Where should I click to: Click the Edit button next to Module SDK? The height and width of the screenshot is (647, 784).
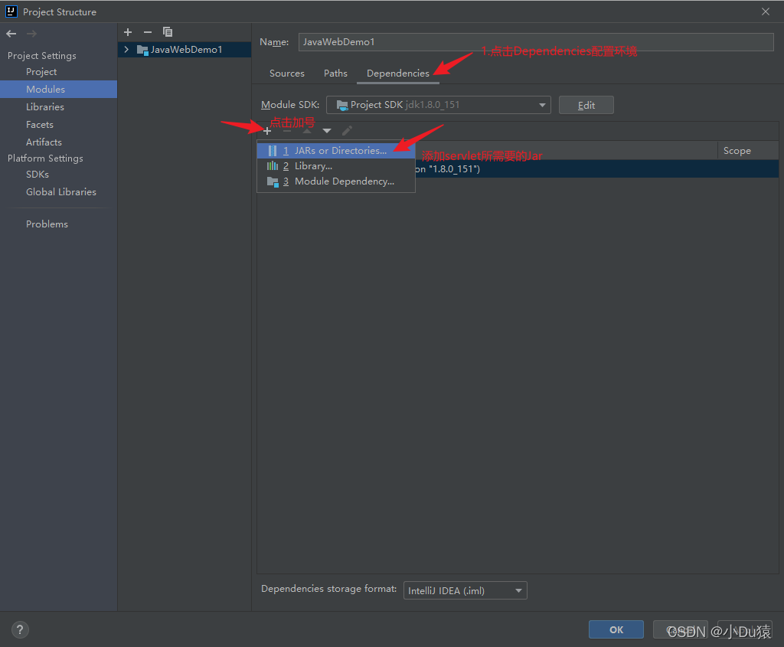[586, 105]
